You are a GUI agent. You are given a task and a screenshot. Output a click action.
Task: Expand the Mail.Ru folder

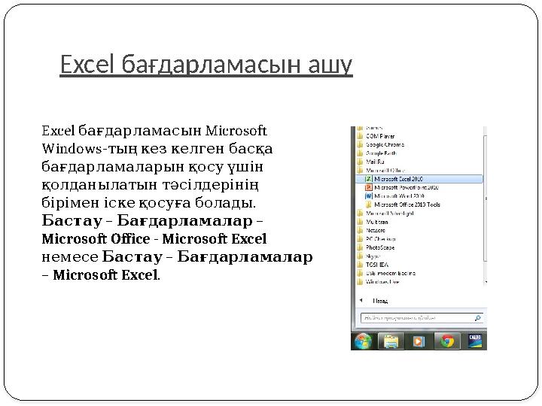pos(370,162)
